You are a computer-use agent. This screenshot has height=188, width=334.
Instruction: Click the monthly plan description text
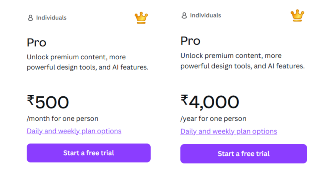[87, 62]
